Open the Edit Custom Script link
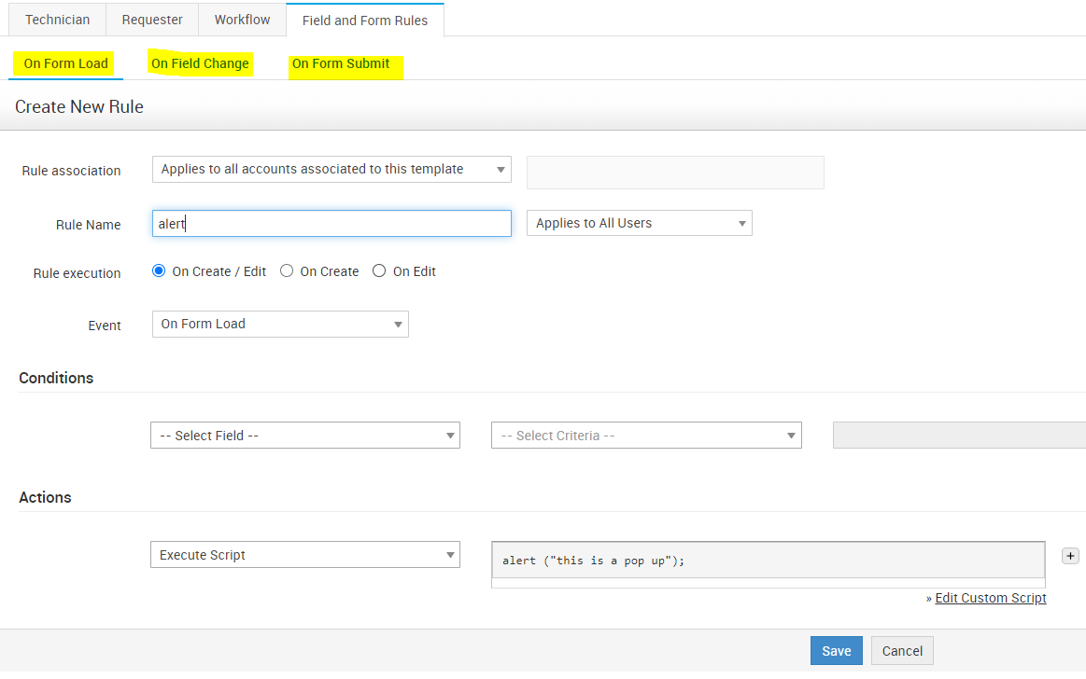Viewport: 1086px width, 679px height. (x=991, y=598)
